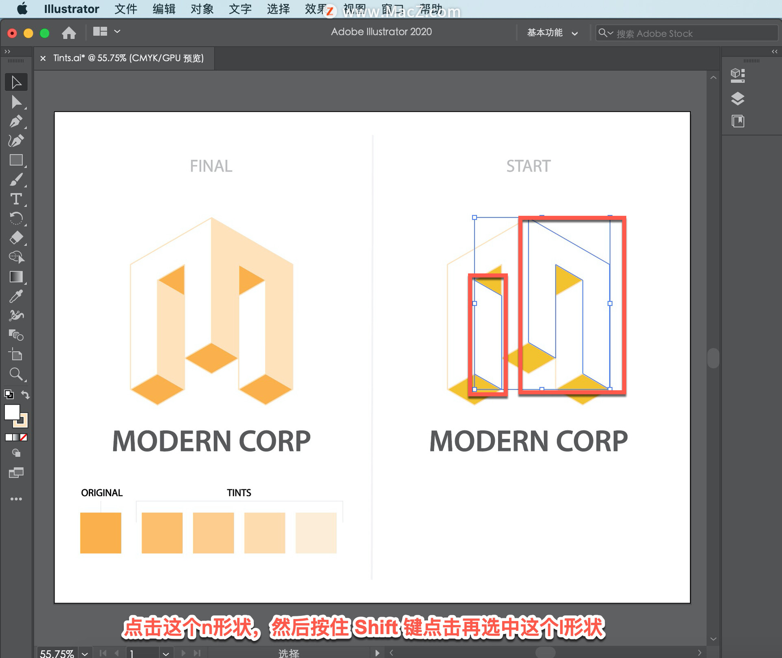Select the Shape Builder tool
The height and width of the screenshot is (658, 782).
(16, 257)
